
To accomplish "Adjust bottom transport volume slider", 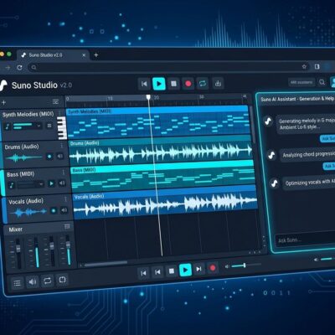I will tap(245, 265).
